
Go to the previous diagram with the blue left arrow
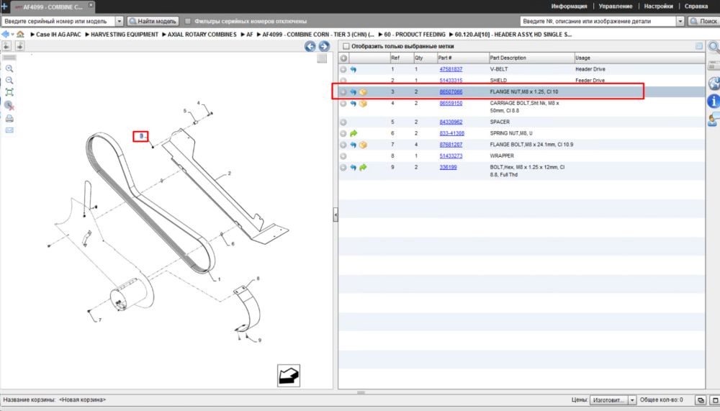tap(310, 46)
